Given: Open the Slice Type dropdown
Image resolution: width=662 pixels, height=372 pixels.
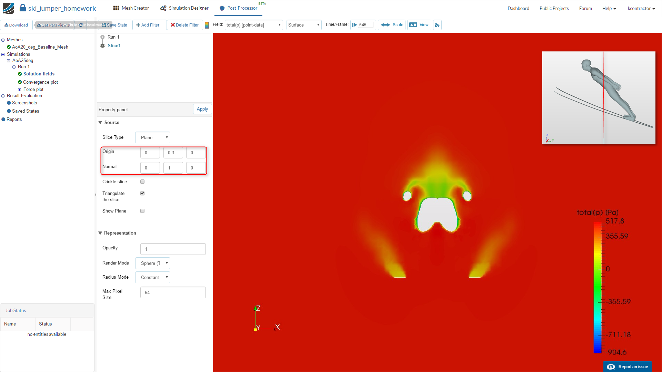Looking at the screenshot, I should click(153, 137).
